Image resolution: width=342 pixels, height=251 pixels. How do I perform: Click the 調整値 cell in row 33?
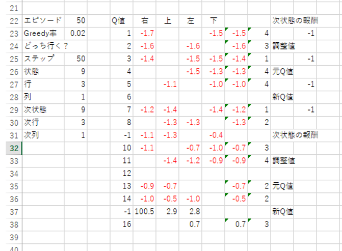[x=282, y=161]
